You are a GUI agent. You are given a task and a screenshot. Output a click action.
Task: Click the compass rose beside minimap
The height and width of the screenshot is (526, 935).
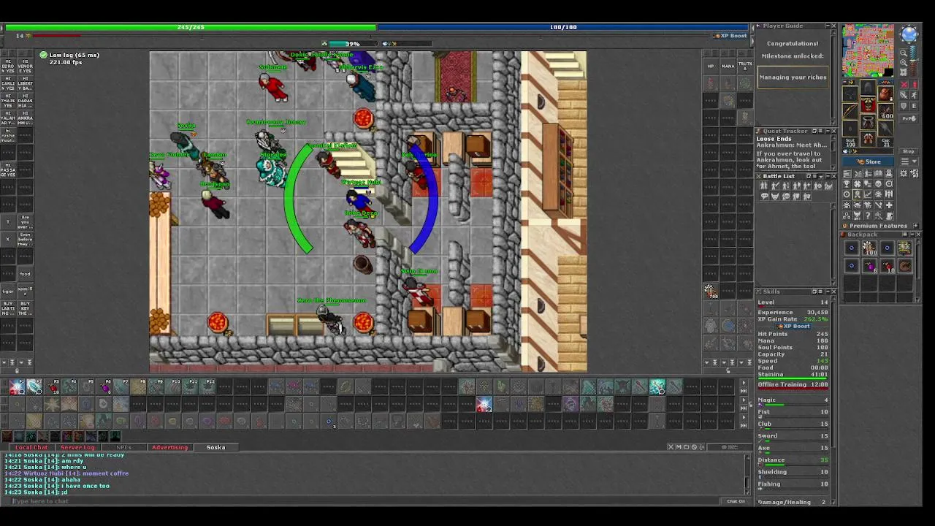click(x=909, y=34)
